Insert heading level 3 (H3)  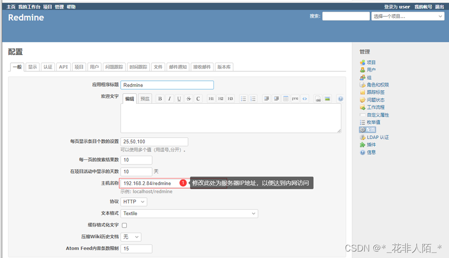click(x=230, y=98)
